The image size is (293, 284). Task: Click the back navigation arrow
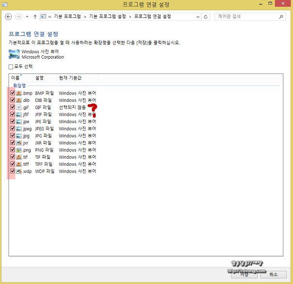tap(8, 16)
